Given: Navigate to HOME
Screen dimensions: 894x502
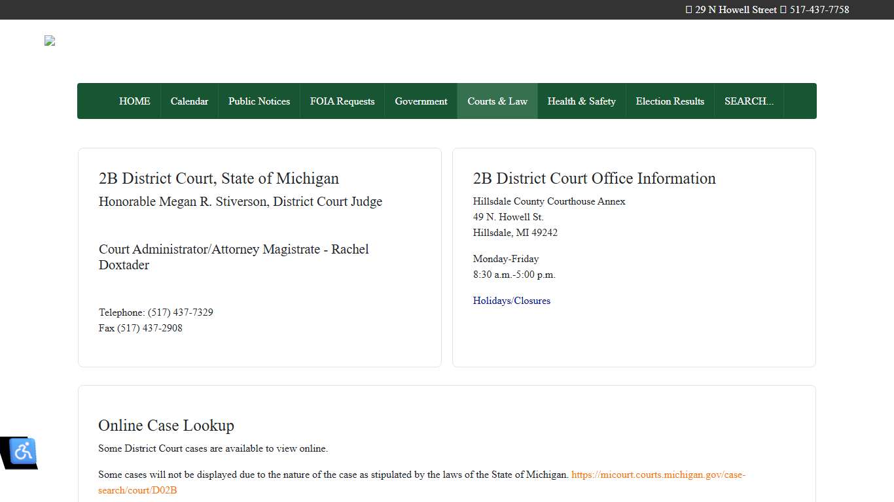Looking at the screenshot, I should (134, 101).
